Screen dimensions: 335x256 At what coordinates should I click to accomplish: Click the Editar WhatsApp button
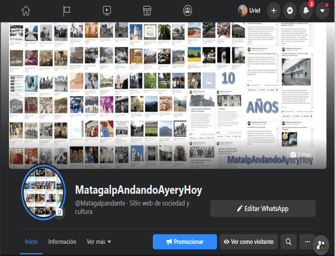click(x=263, y=208)
